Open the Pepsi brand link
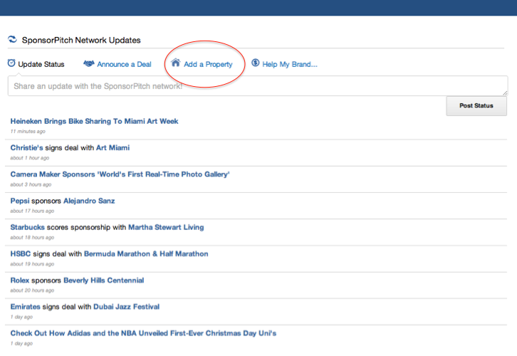Viewport: 517px width, 356px height. (20, 201)
